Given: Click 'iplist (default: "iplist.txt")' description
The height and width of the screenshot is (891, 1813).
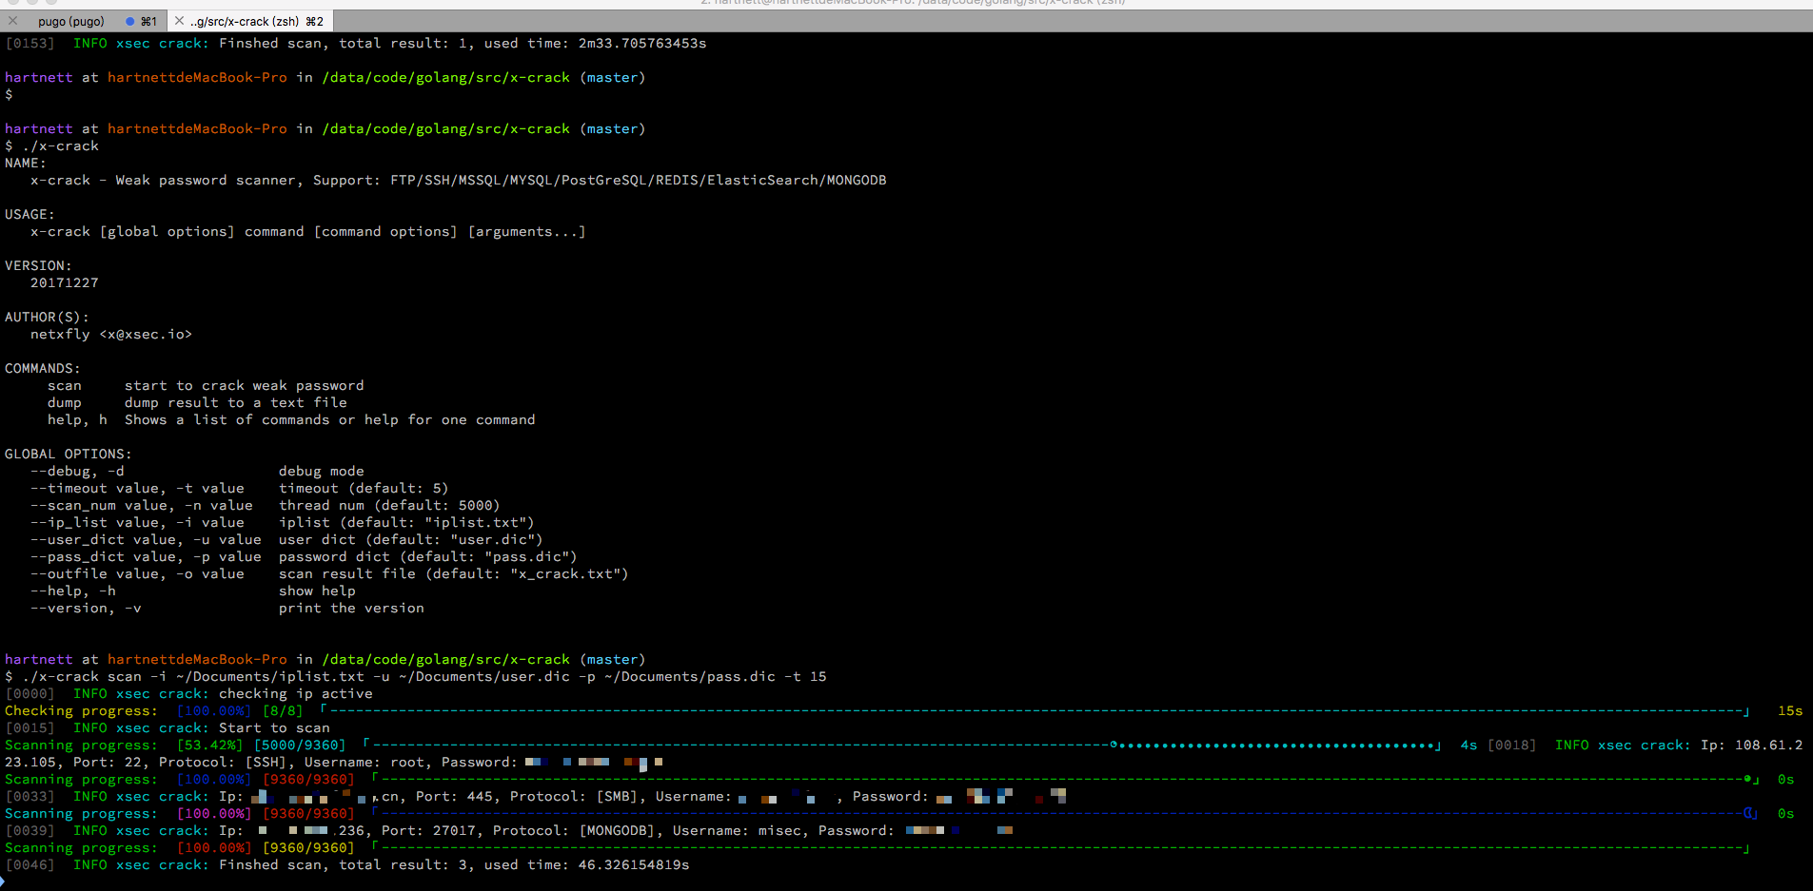Looking at the screenshot, I should click(x=405, y=523).
